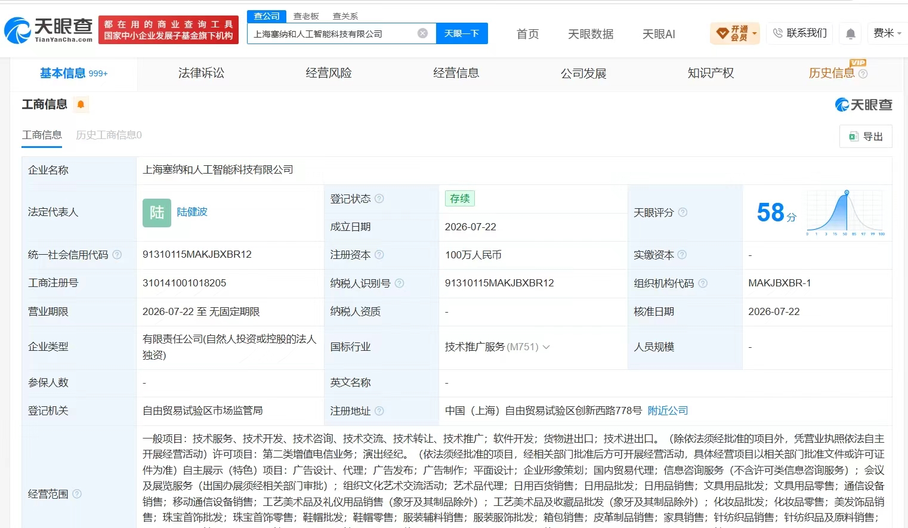Click the 有限责任公司 enterprise type value

229,347
